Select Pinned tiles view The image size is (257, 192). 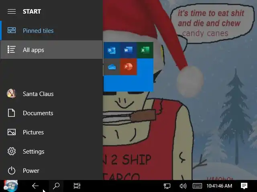51,30
